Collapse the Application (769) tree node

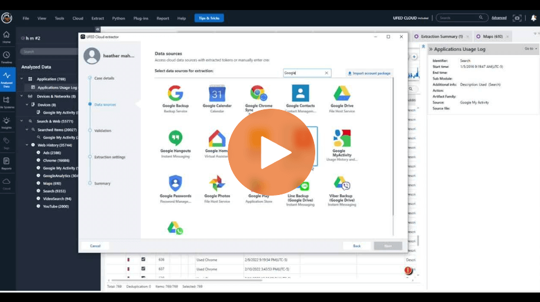click(22, 79)
